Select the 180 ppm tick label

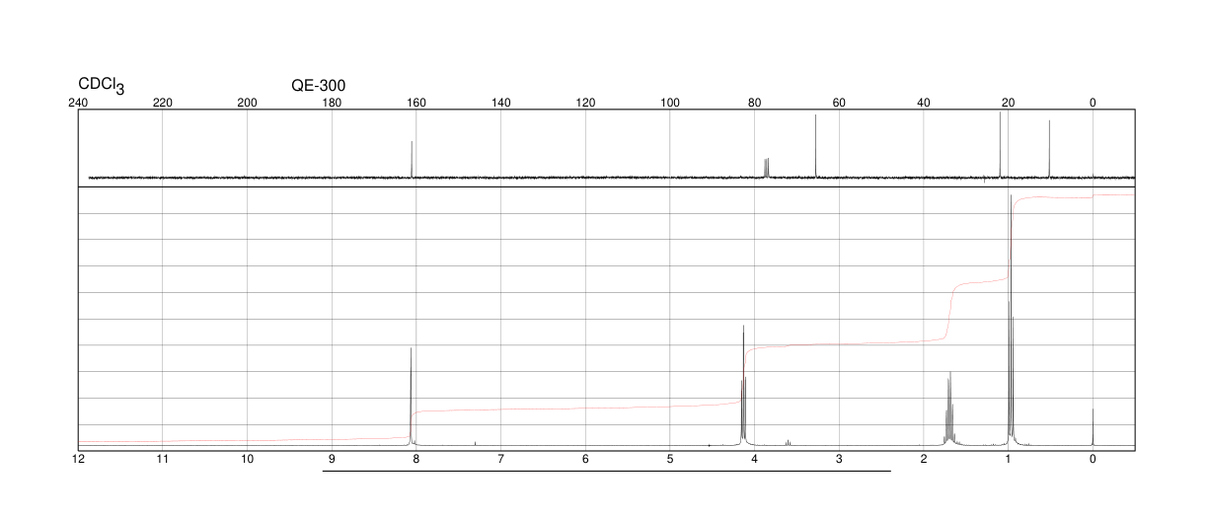[x=332, y=103]
